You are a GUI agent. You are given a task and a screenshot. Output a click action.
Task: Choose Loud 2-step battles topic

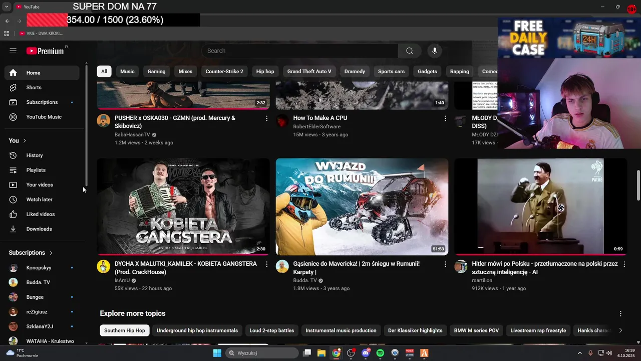(x=272, y=330)
